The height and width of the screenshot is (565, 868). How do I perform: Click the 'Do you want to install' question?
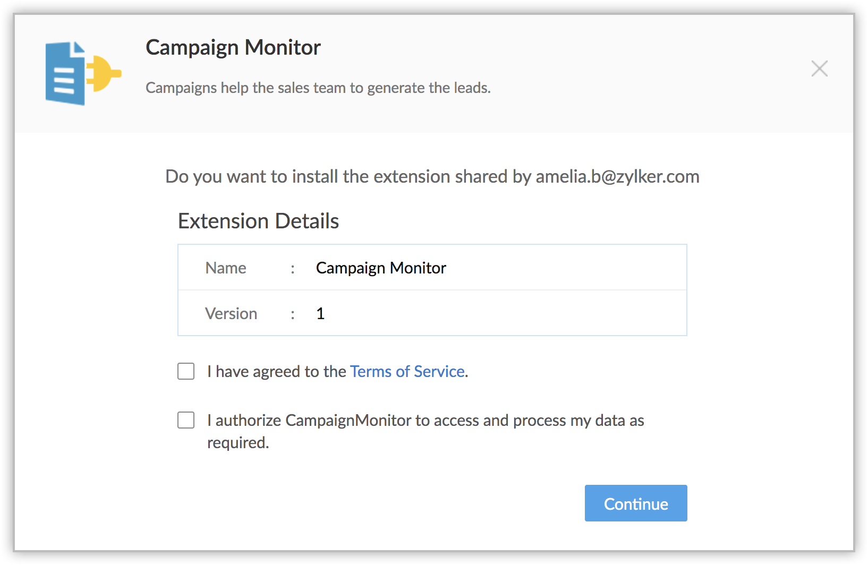tap(348, 176)
